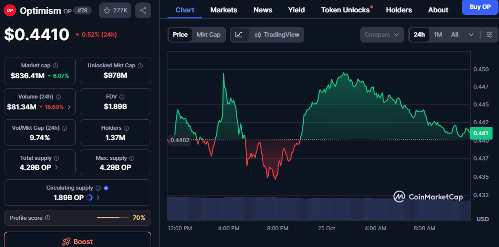This screenshot has height=247, width=499.
Task: Click the line chart style icon
Action: [239, 35]
